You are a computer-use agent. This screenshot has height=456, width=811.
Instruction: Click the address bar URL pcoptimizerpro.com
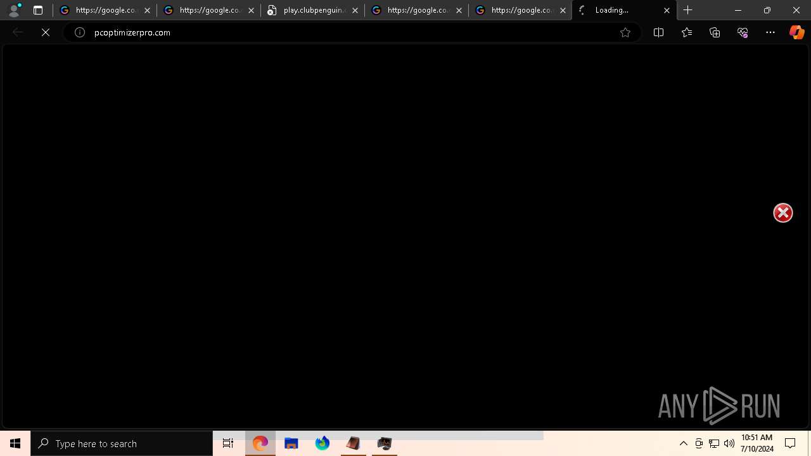coord(132,32)
